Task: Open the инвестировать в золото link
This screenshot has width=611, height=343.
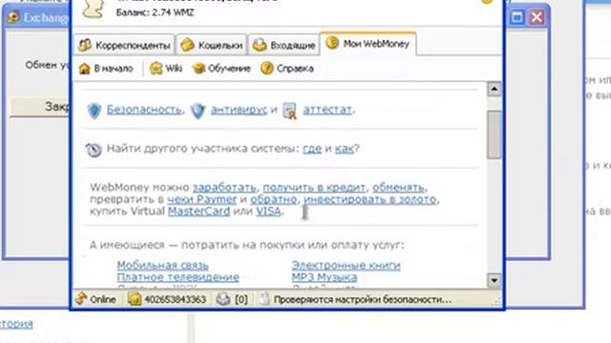Action: (x=369, y=199)
